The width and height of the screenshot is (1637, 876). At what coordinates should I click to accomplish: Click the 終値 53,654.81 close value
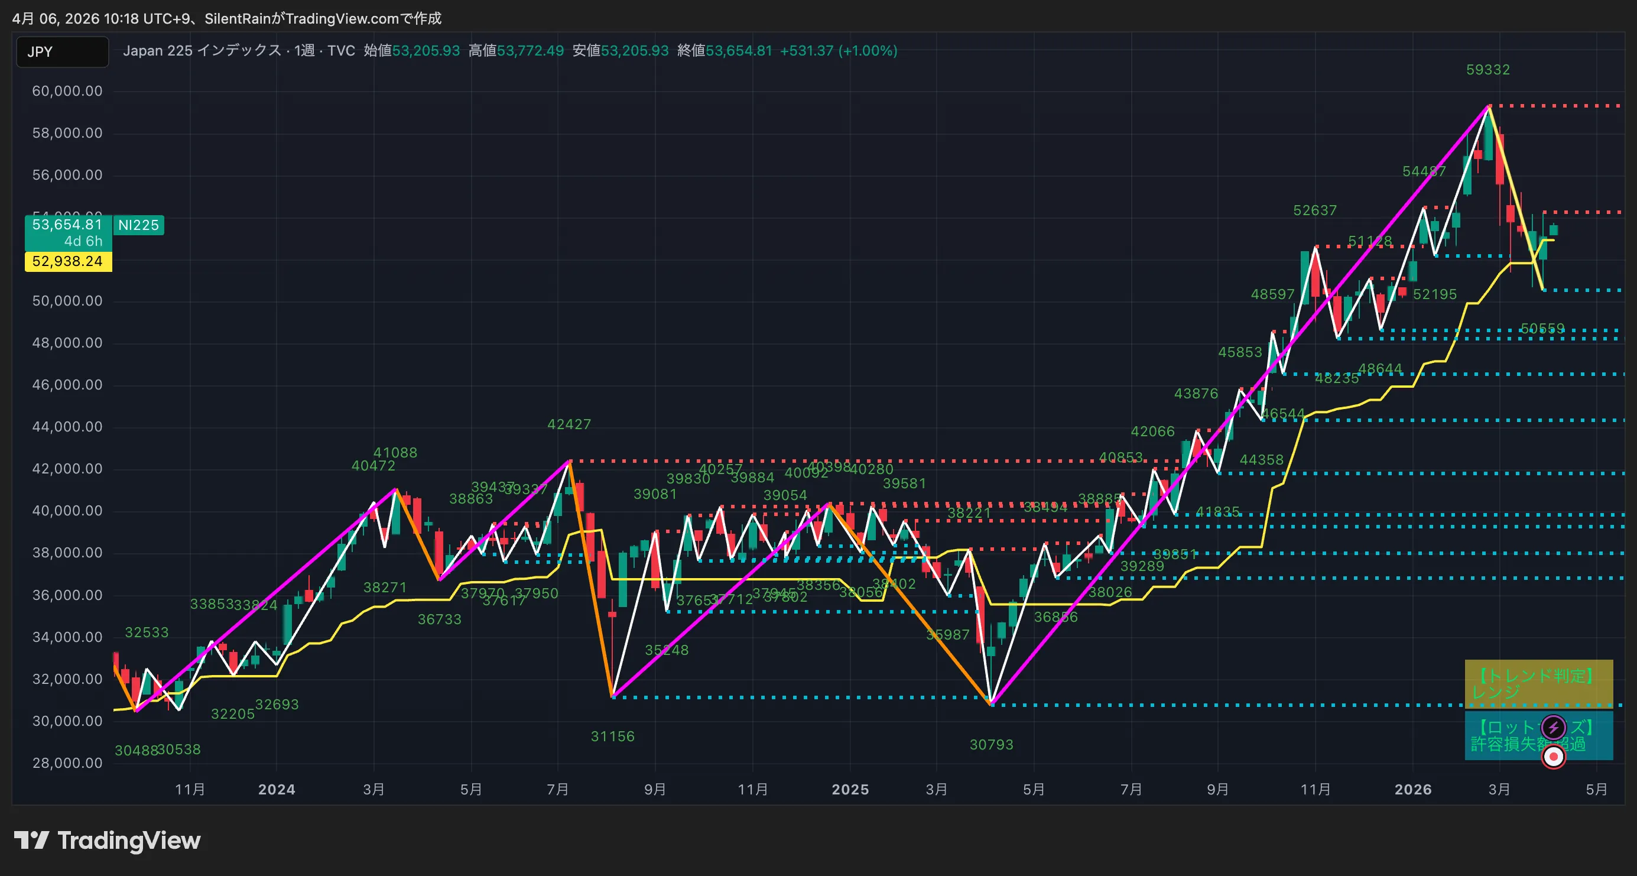(x=725, y=51)
